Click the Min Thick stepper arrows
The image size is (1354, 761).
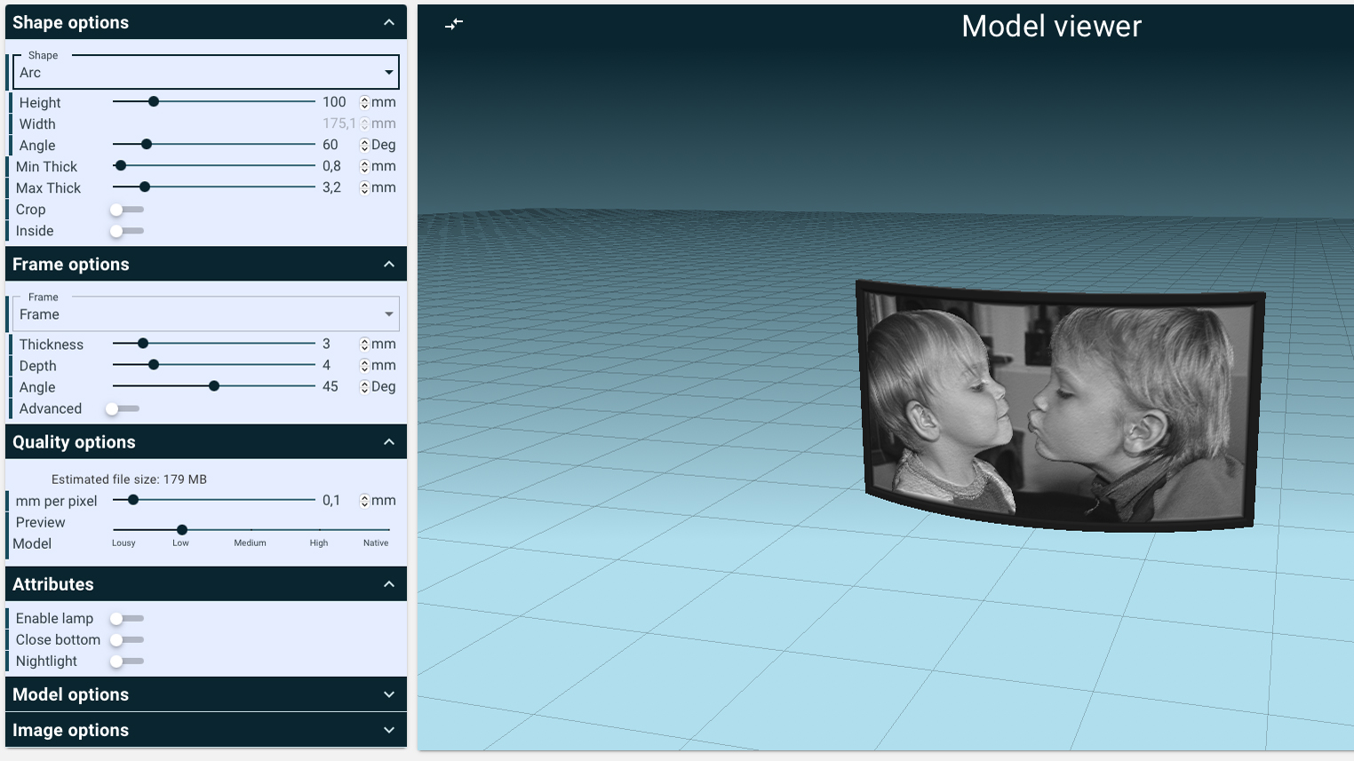coord(364,167)
